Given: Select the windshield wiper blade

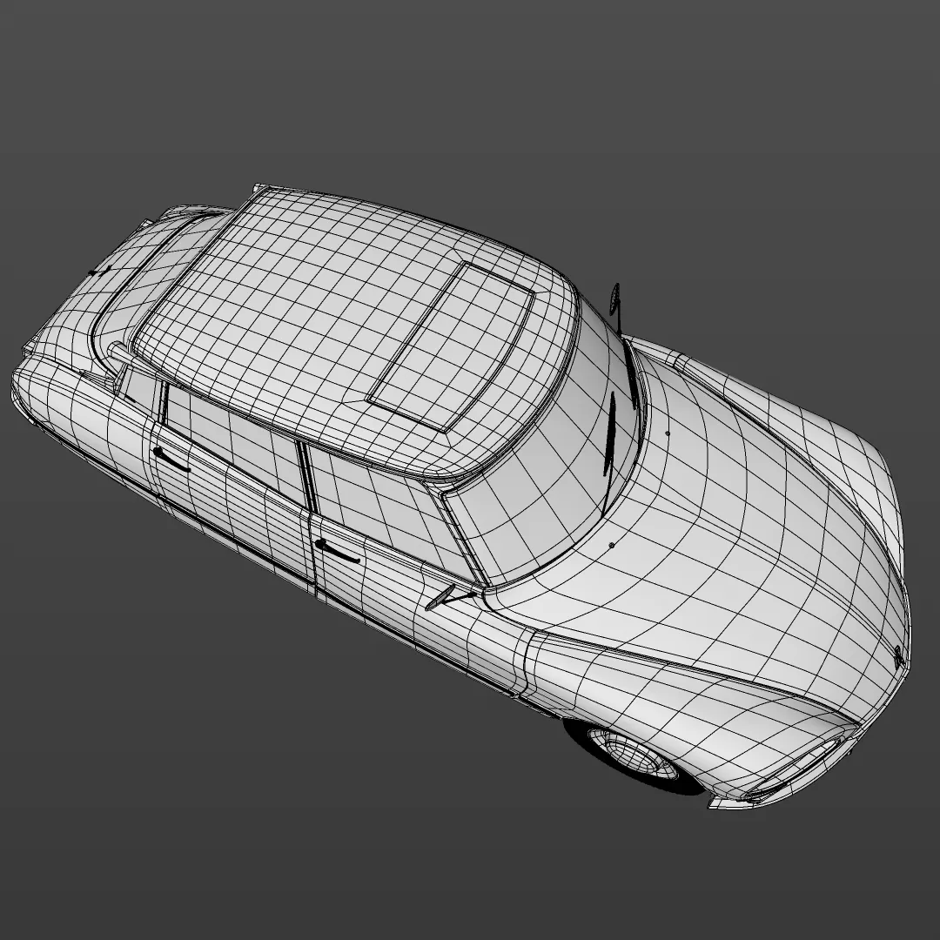Looking at the screenshot, I should [609, 434].
